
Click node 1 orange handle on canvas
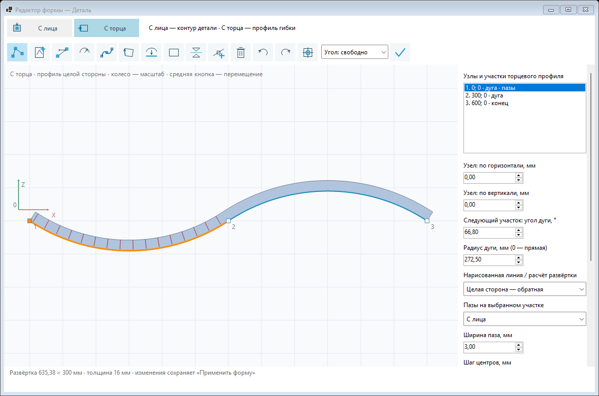pos(30,221)
